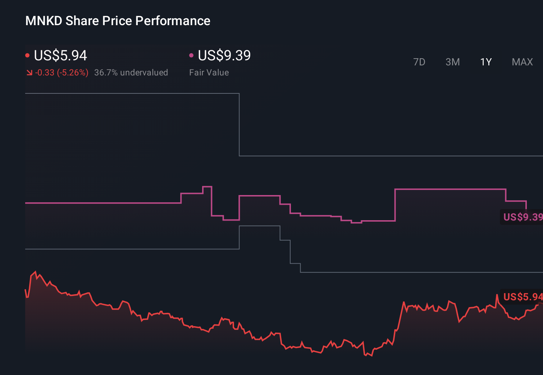Click the 36.7% undervalued label
The height and width of the screenshot is (375, 543).
pos(131,72)
